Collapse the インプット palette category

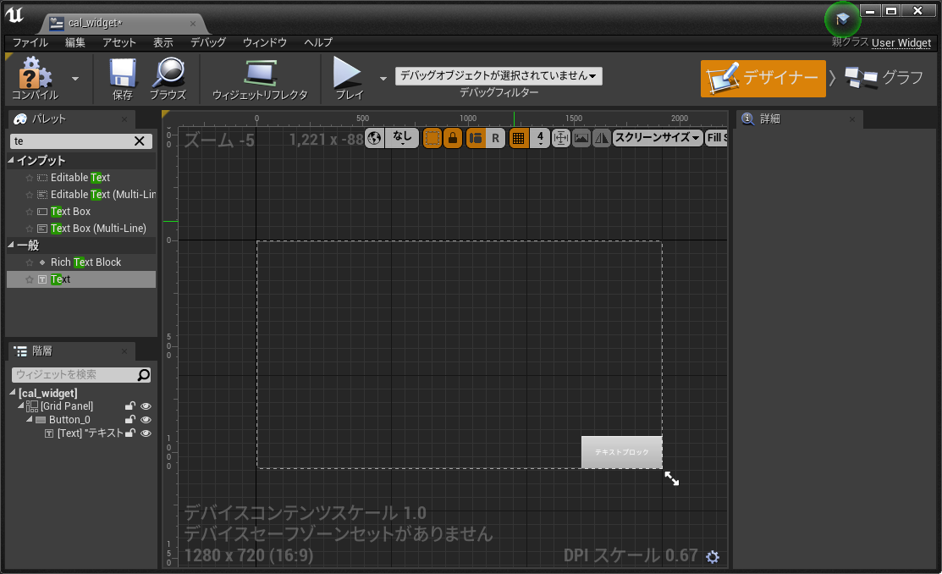(x=11, y=161)
